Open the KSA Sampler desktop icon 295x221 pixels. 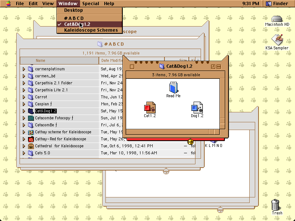277,40
